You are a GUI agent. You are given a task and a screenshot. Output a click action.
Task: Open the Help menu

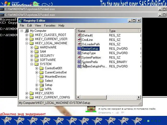(61, 26)
